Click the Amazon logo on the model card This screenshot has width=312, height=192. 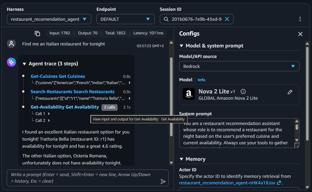189,94
